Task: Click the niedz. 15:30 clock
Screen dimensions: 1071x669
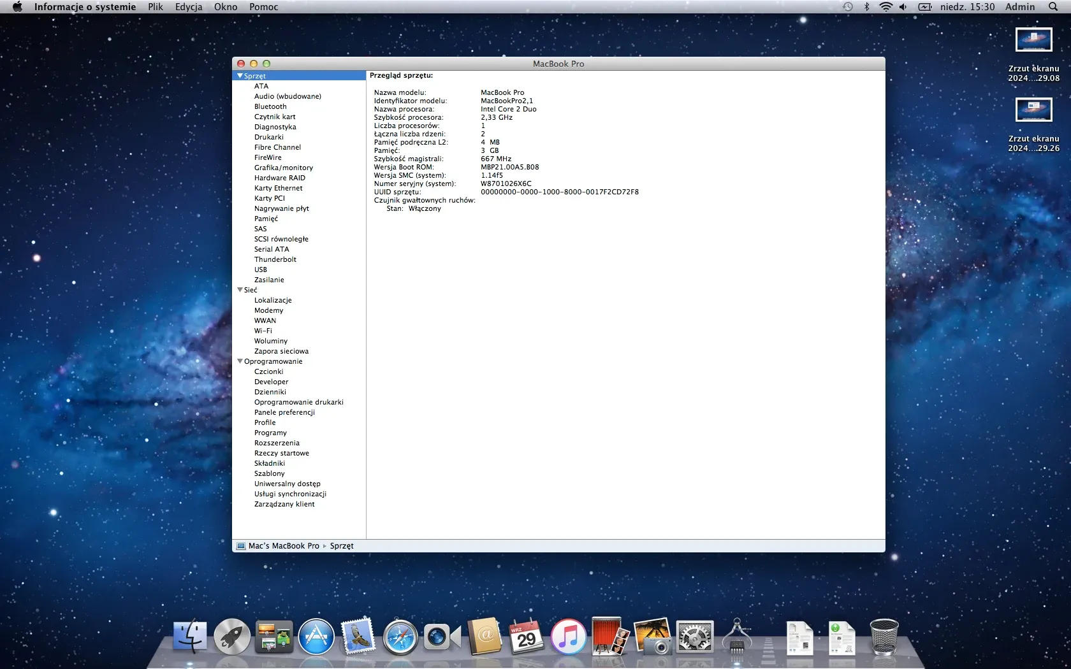Action: [x=967, y=7]
